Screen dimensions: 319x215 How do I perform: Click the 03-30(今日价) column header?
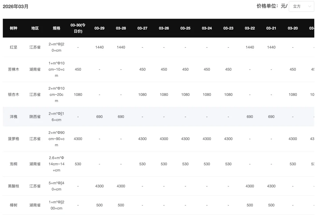click(78, 28)
